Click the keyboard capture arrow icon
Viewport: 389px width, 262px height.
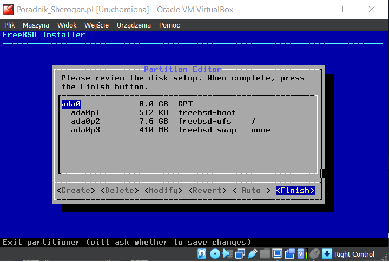[x=327, y=254]
